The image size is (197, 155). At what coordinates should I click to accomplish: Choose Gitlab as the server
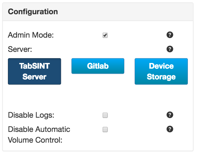point(98,66)
